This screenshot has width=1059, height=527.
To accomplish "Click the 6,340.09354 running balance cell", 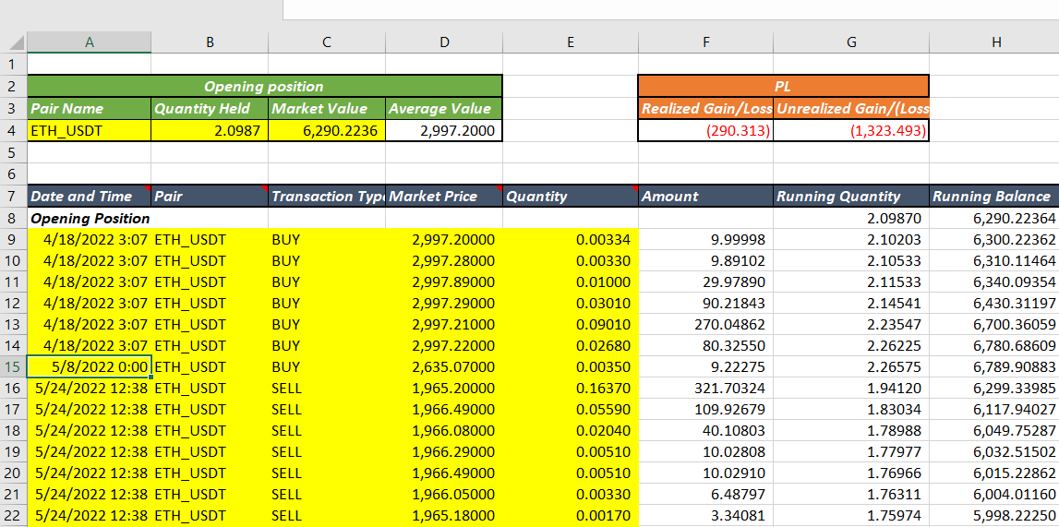I will tap(994, 282).
